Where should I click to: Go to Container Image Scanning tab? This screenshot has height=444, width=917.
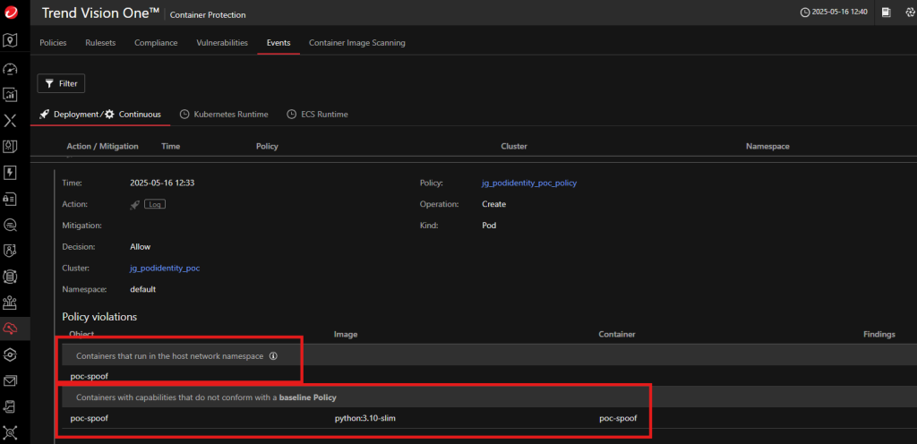click(x=356, y=43)
